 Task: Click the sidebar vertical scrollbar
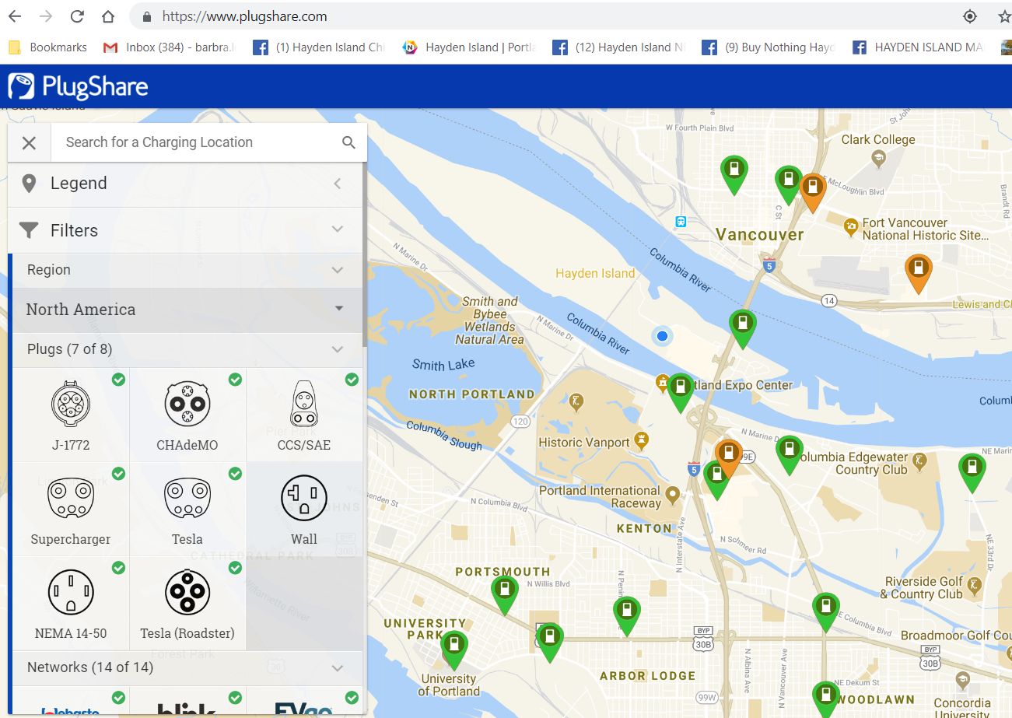coord(365,254)
